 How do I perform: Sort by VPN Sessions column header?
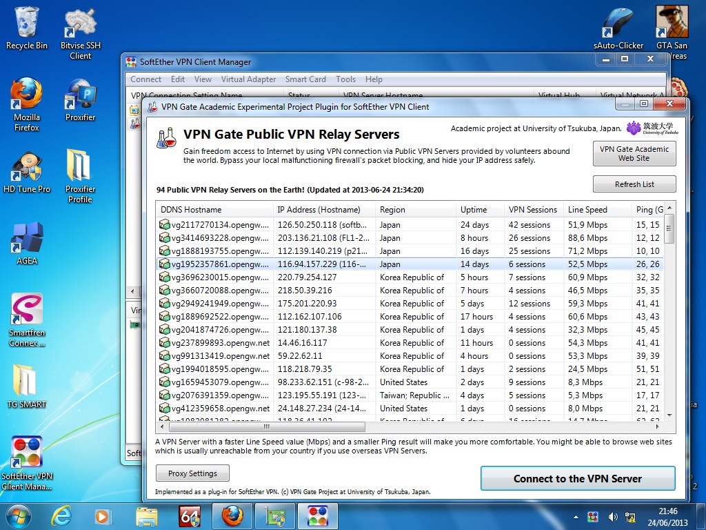(534, 210)
